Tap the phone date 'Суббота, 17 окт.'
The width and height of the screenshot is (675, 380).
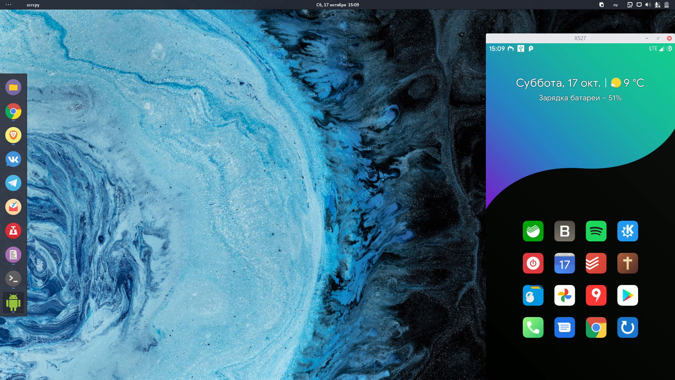pyautogui.click(x=558, y=83)
